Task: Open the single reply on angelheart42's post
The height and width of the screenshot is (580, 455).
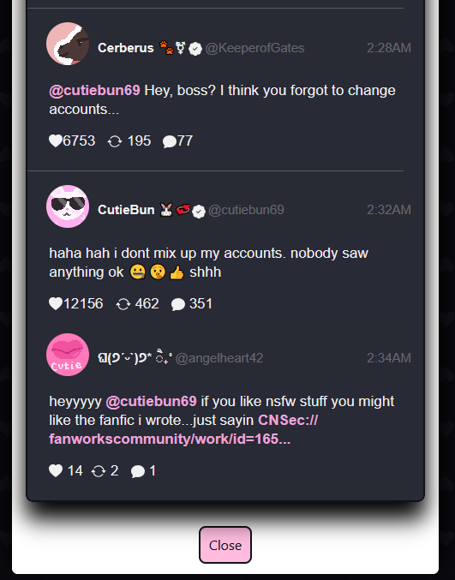Action: (138, 471)
